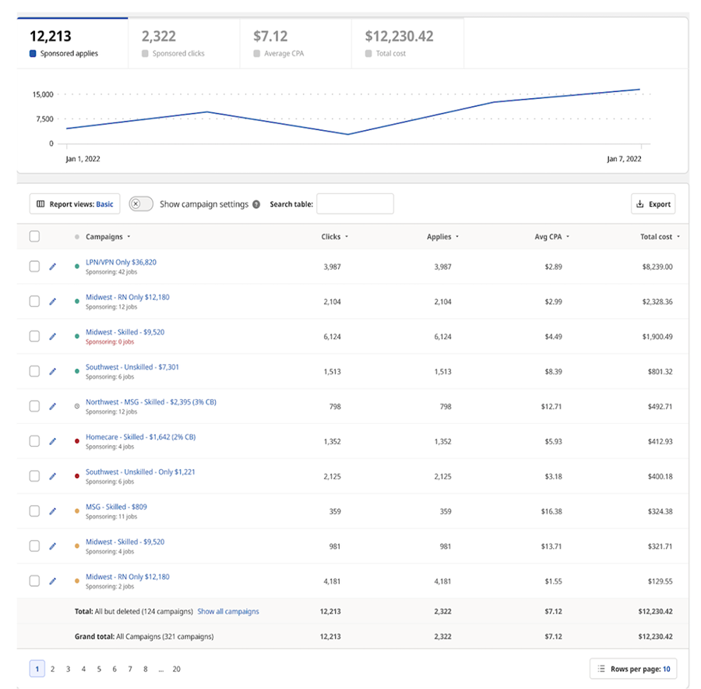
Task: Edit Homecare - Skilled - $1,642 campaign
Action: (52, 441)
